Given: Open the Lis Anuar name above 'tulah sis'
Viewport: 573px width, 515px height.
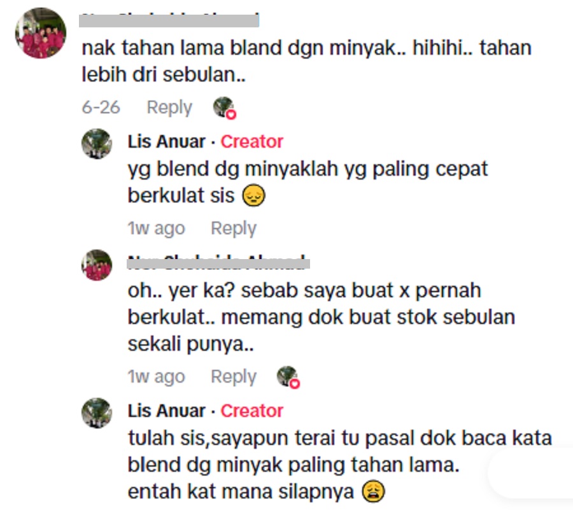Looking at the screenshot, I should [166, 411].
